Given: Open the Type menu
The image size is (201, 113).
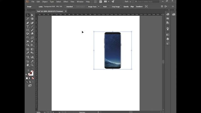Looking at the screenshot, I should (x=52, y=2).
